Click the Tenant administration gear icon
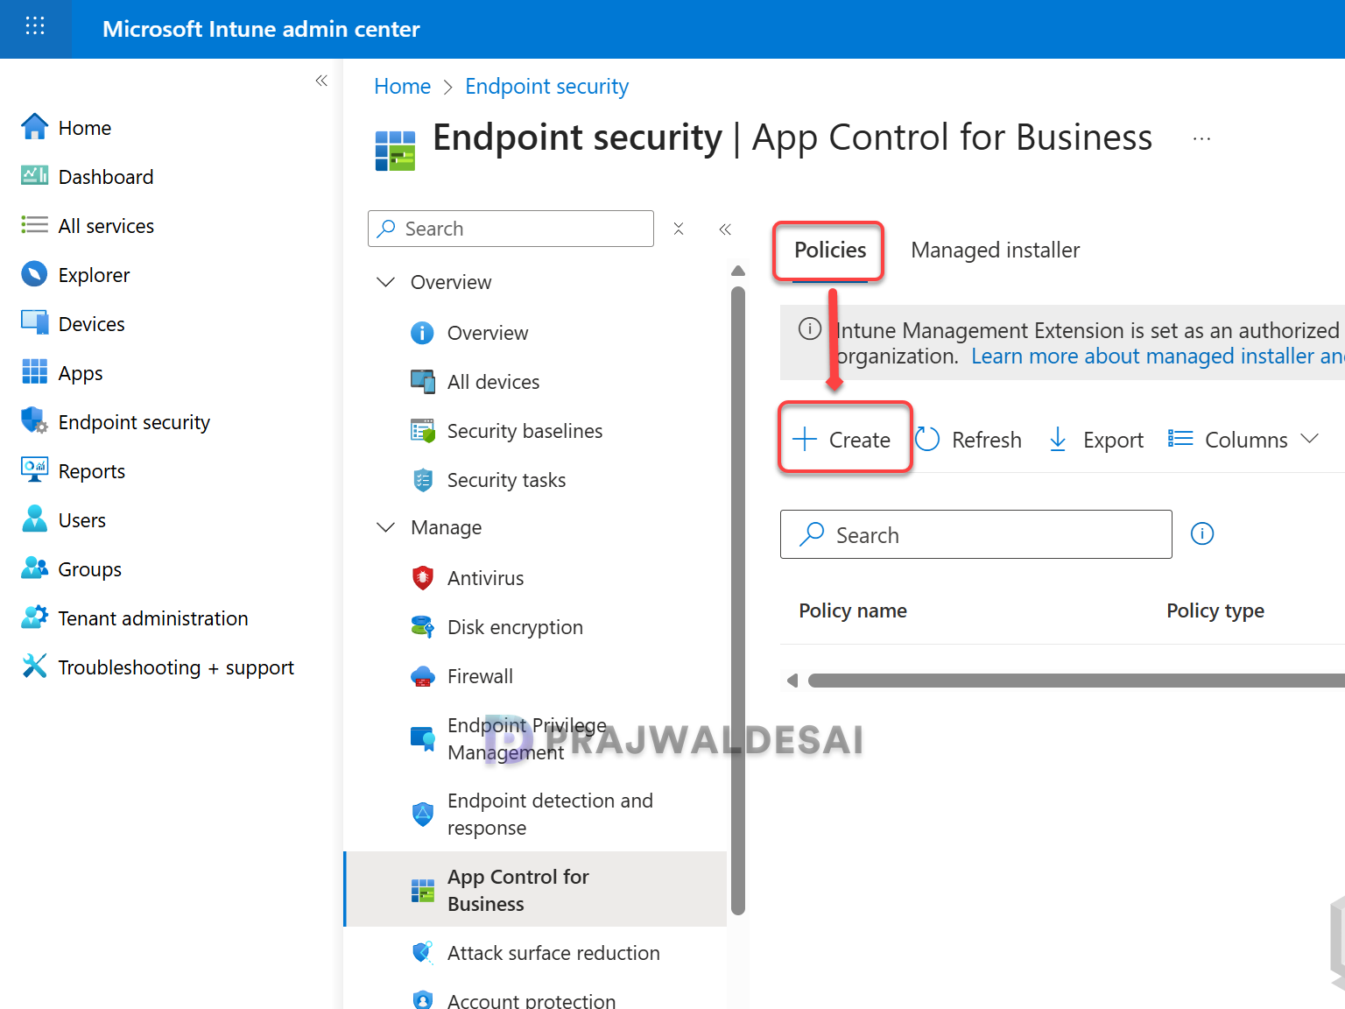 [x=34, y=617]
